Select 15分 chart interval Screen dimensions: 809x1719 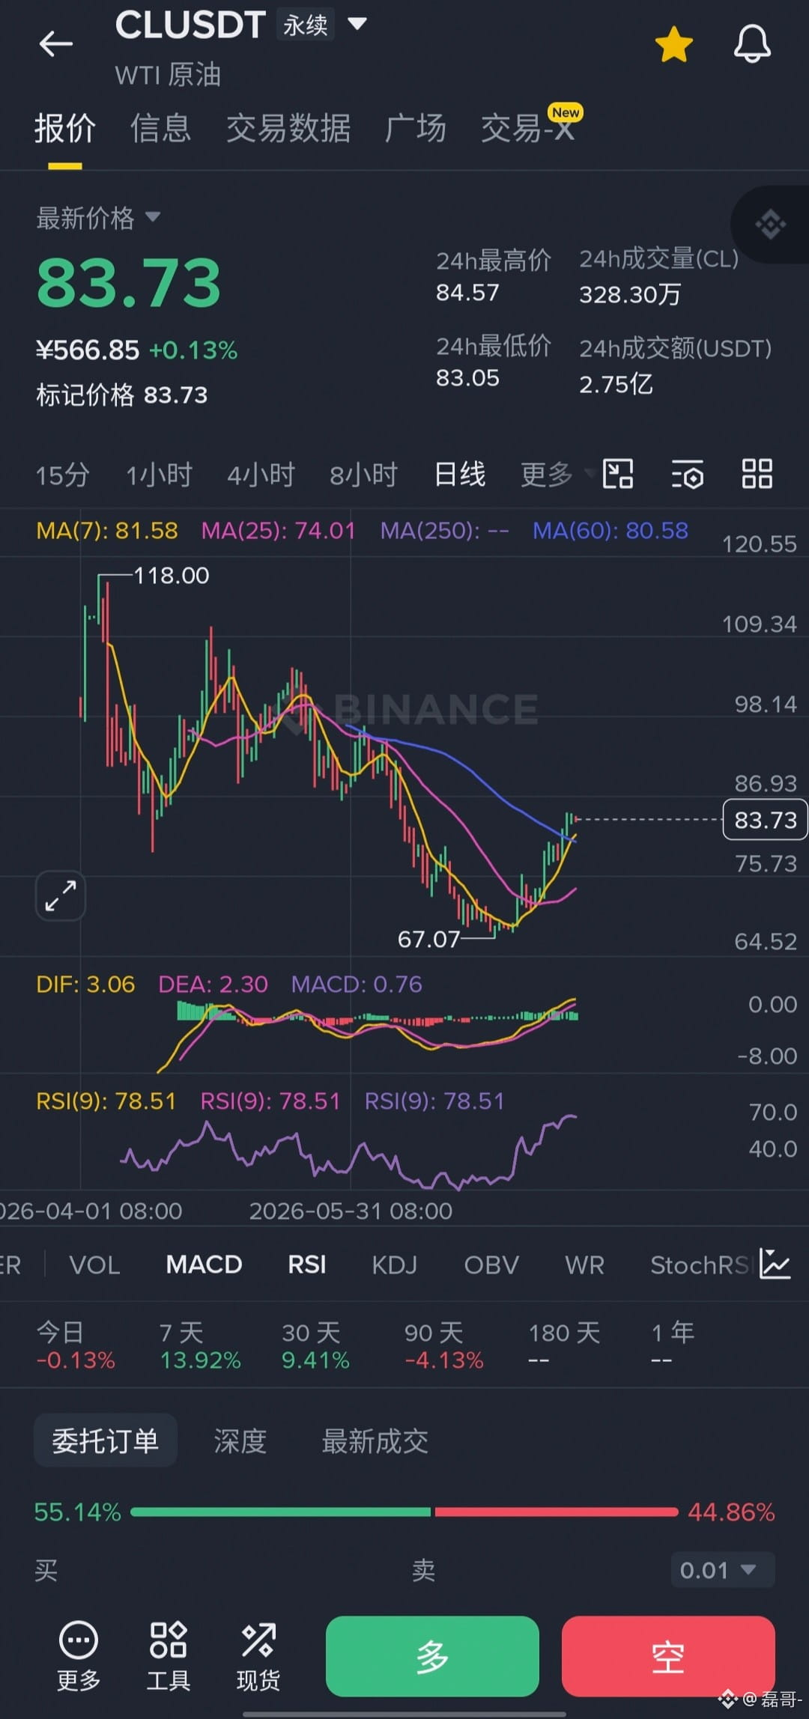pos(63,475)
